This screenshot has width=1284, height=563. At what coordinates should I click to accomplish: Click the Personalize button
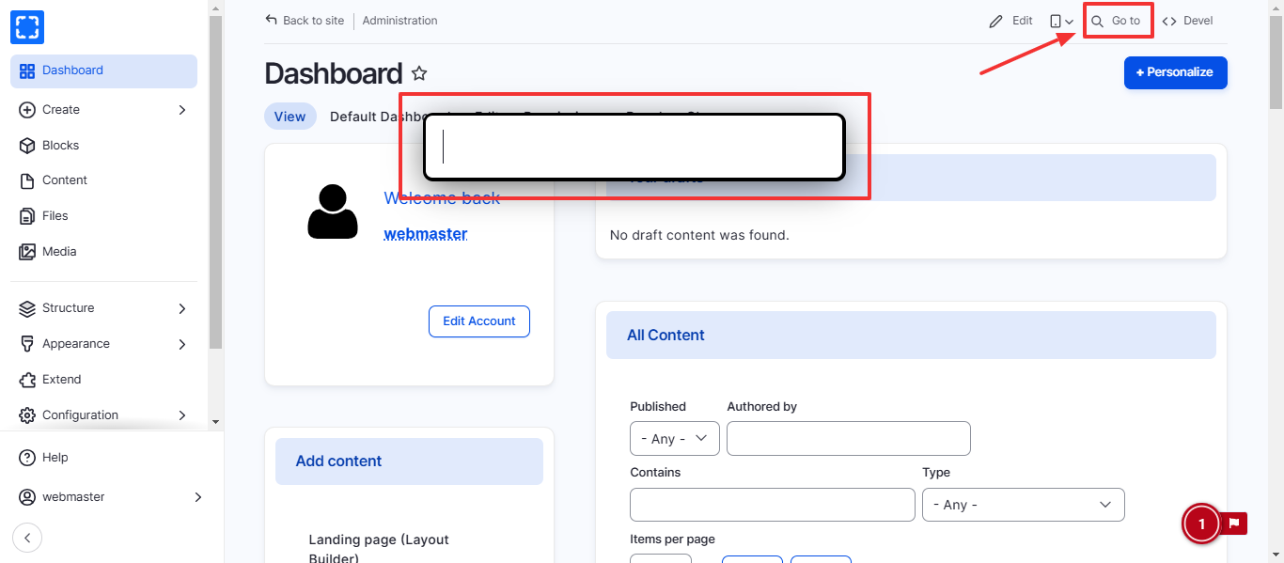pos(1175,72)
